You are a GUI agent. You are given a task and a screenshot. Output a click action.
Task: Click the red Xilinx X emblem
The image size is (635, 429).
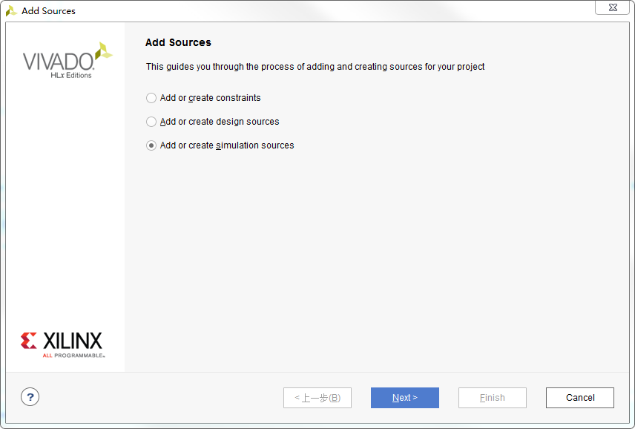(29, 341)
